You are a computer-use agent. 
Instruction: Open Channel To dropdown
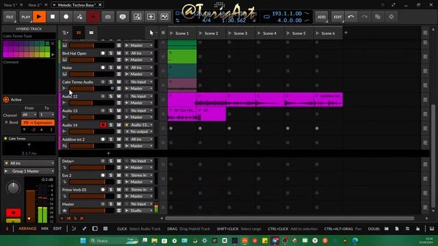pos(47,115)
